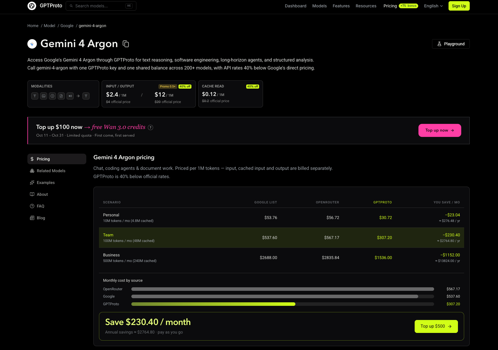Go to Pricing in the top navigation
The height and width of the screenshot is (350, 498).
click(390, 6)
